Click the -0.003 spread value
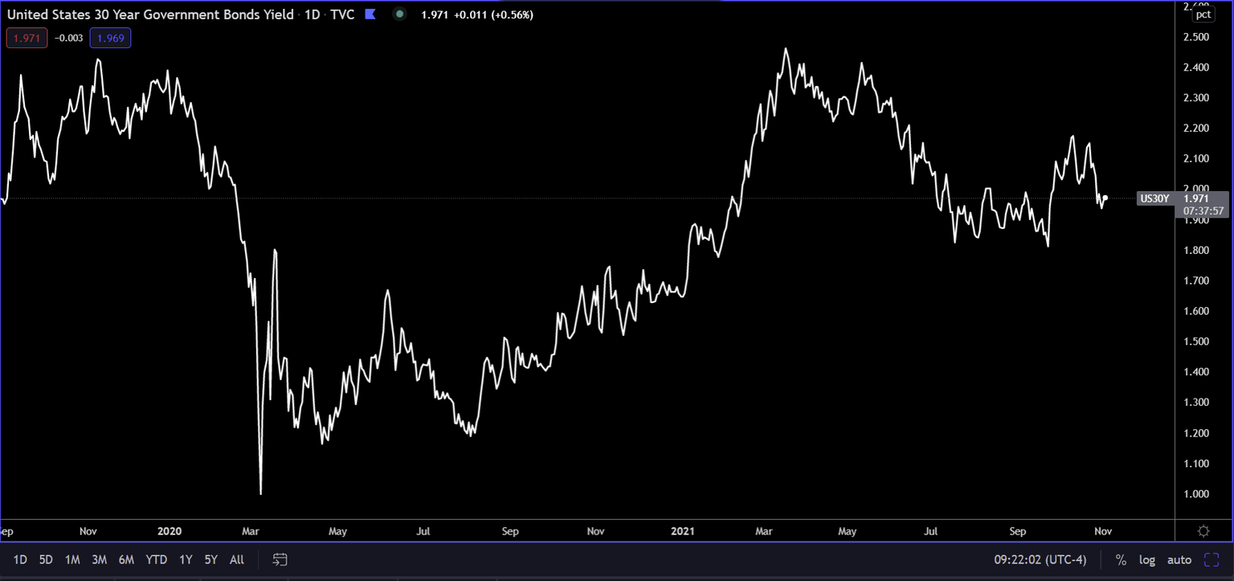The width and height of the screenshot is (1234, 581). [68, 38]
